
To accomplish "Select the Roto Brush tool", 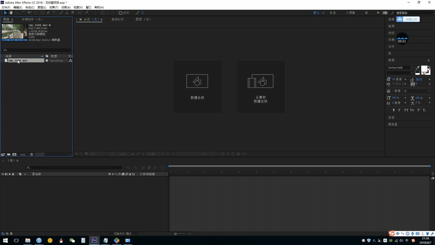I will [x=80, y=13].
